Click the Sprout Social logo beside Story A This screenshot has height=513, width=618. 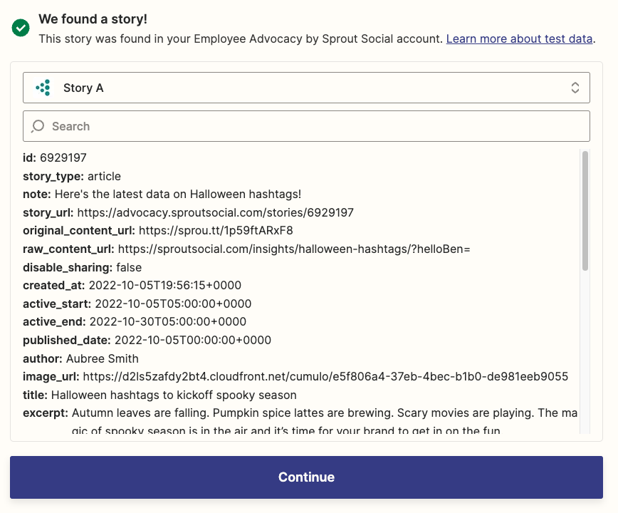[43, 88]
